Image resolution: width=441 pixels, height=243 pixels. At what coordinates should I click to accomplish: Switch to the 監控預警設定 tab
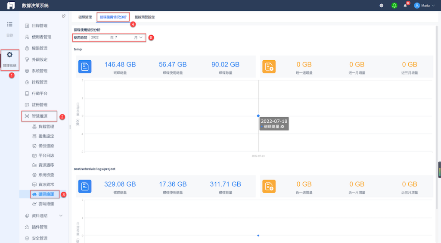pos(145,17)
